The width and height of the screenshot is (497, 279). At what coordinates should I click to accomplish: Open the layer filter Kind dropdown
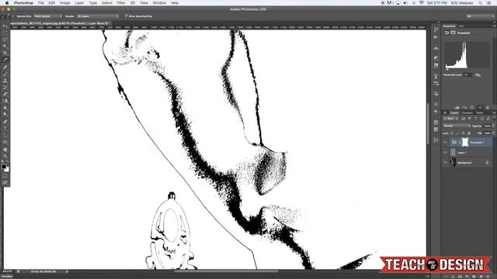450,119
